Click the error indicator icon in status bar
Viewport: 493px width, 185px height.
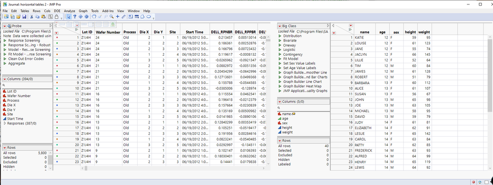(473, 182)
